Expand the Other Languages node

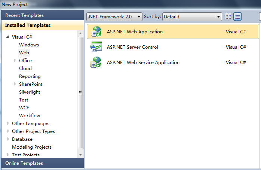(8, 124)
